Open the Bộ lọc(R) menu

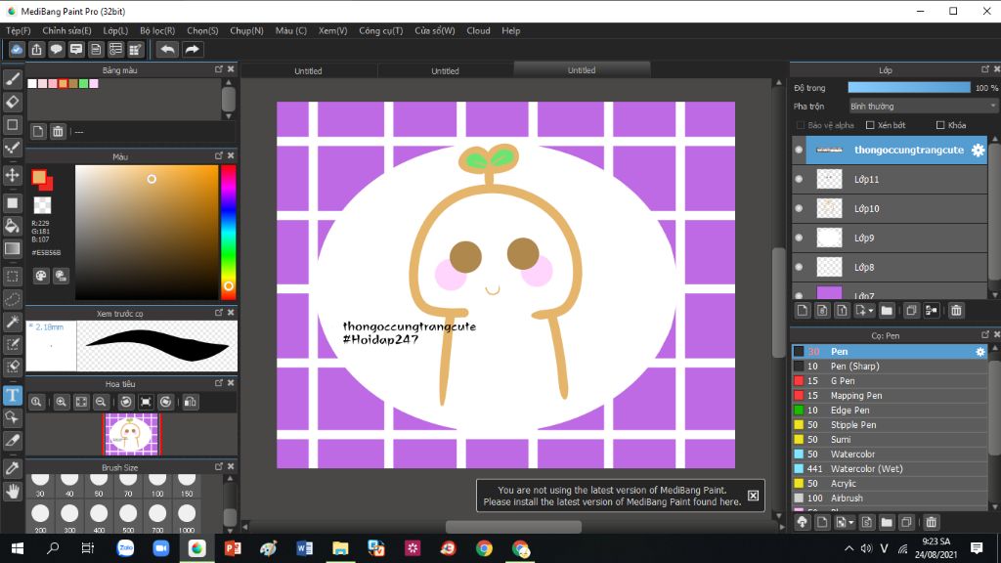pos(157,30)
